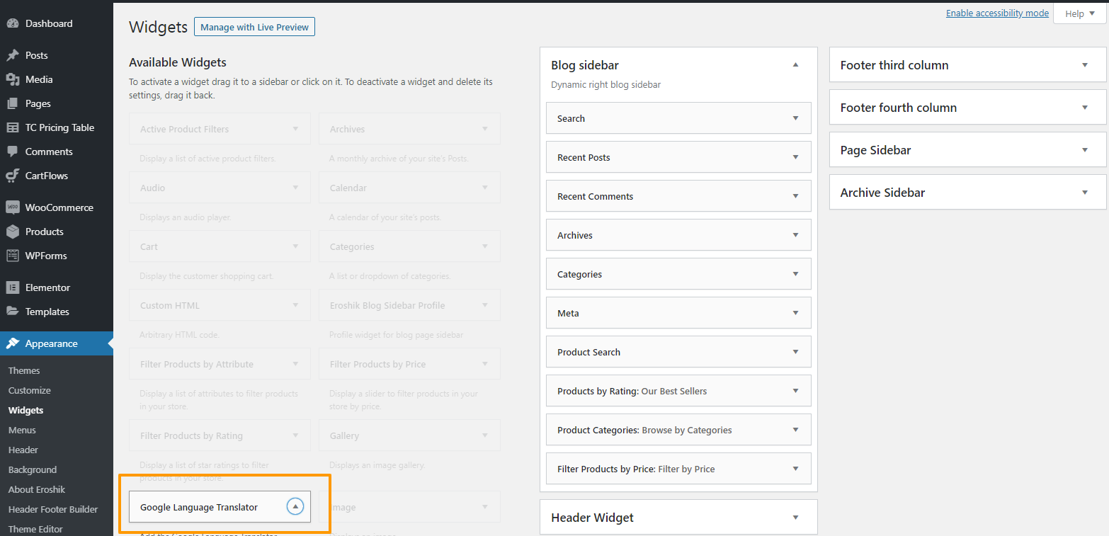This screenshot has width=1109, height=536.
Task: Click the WPForms icon in sidebar
Action: pyautogui.click(x=13, y=256)
